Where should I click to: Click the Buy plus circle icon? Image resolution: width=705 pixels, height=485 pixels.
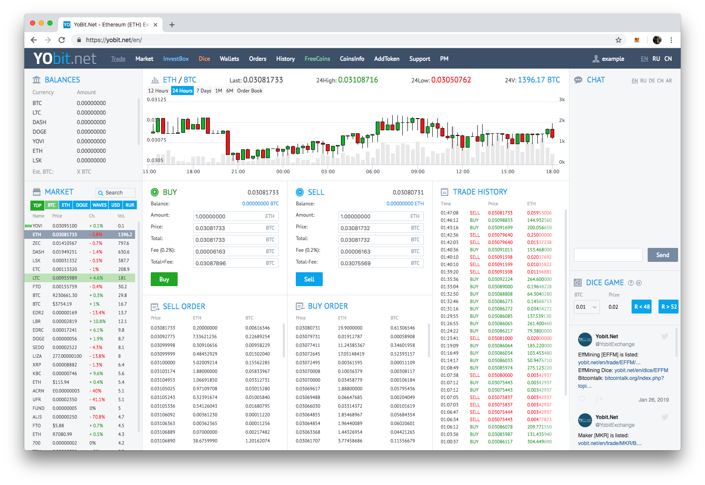click(x=155, y=192)
